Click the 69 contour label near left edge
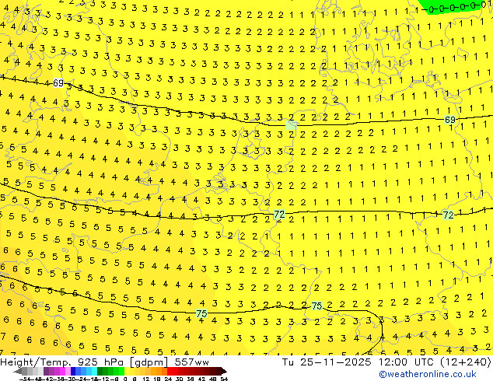The image size is (493, 381). 58,83
